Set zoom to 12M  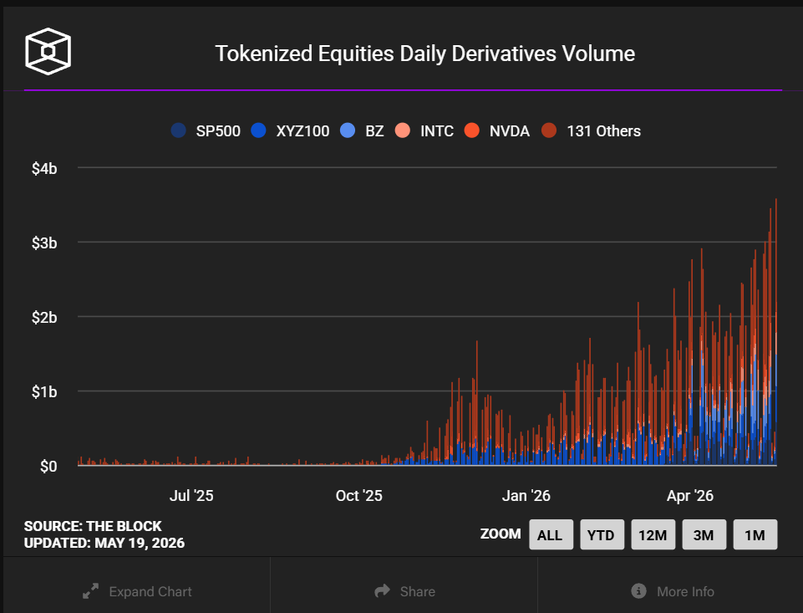[653, 534]
